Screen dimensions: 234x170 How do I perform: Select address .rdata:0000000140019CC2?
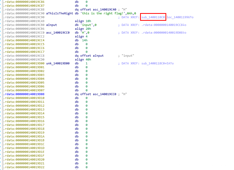[24, 36]
